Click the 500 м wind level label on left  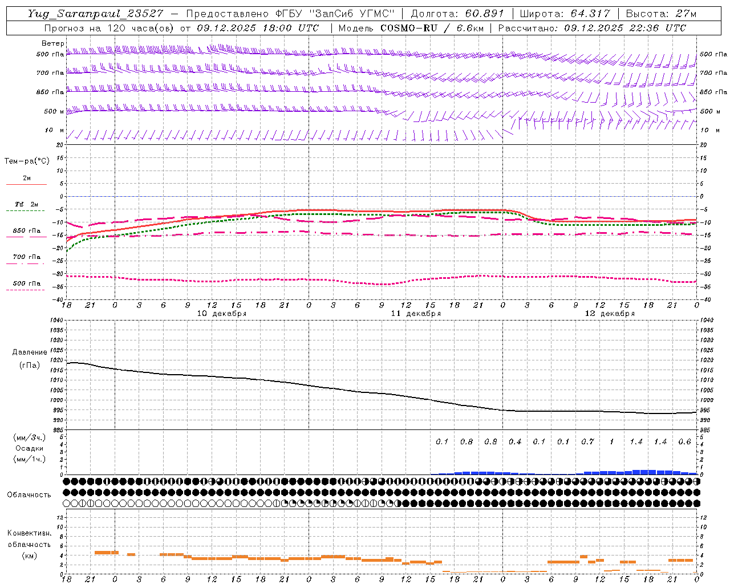[x=54, y=112]
